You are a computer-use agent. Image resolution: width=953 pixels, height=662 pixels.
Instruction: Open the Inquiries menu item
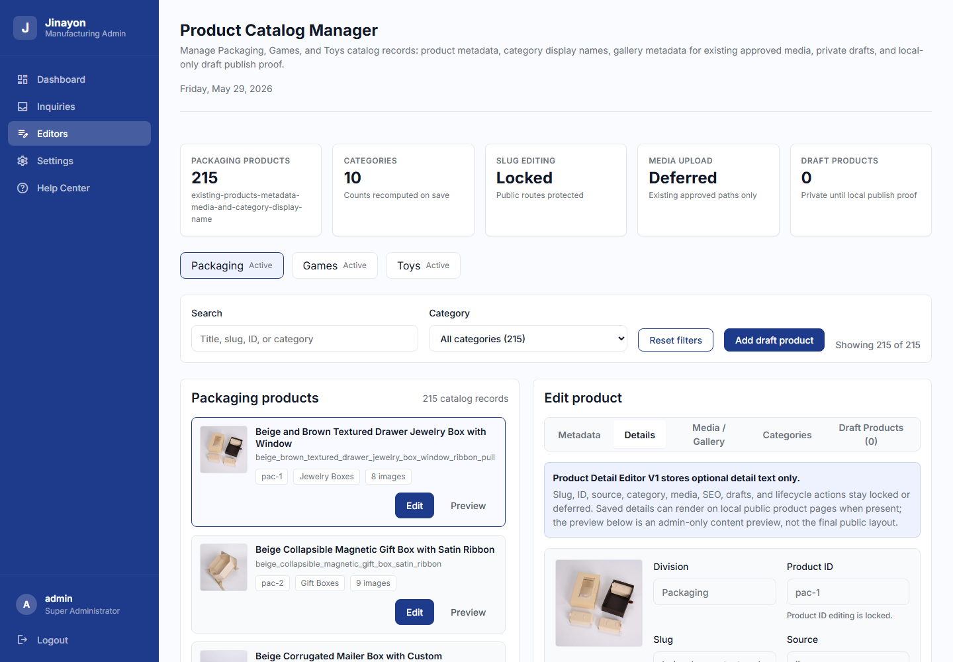click(79, 107)
